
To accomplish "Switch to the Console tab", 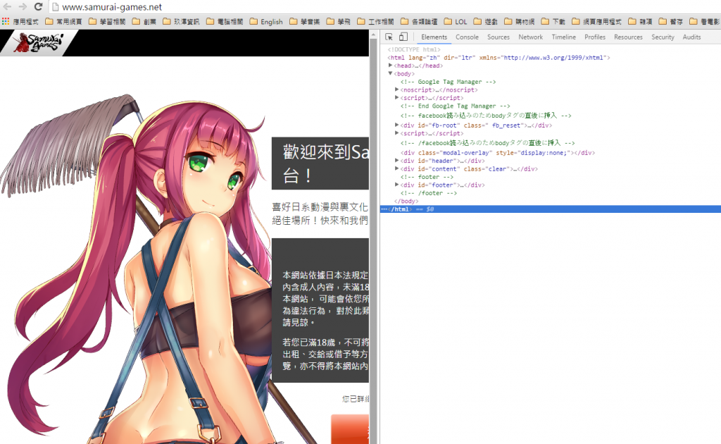I will (467, 37).
